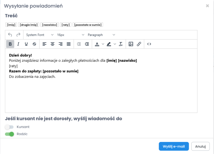Insert a link with the chain icon
The image size is (214, 154).
click(139, 44)
